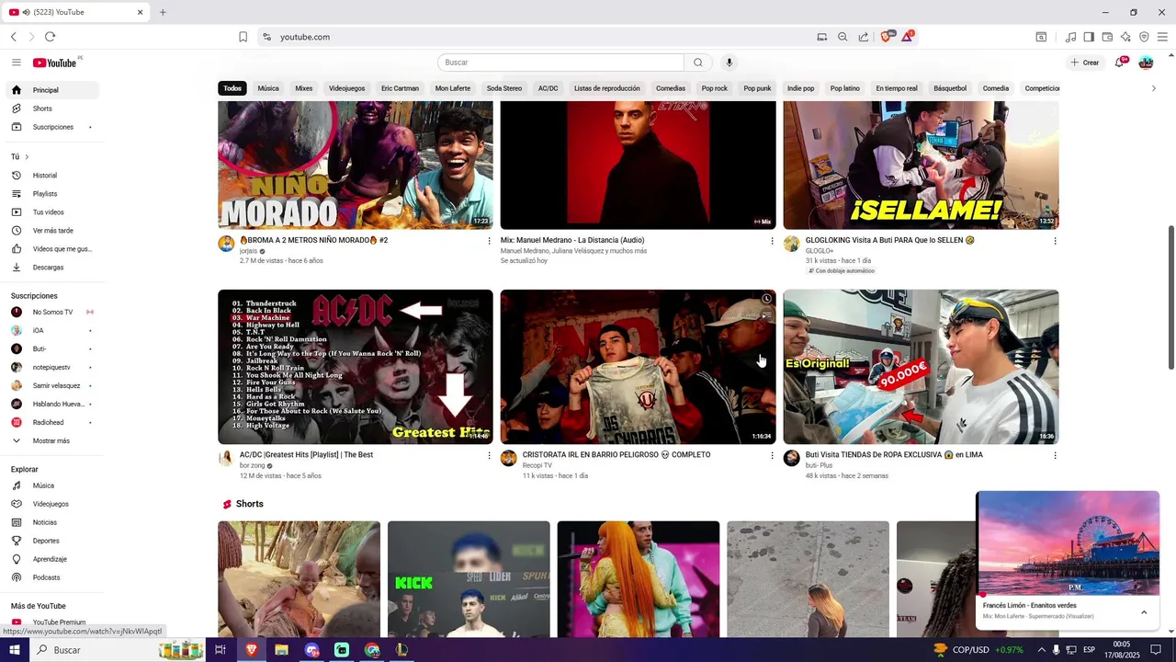Screen dimensions: 1176x662
Task: Open the notification center in the taskbar
Action: 1157,650
